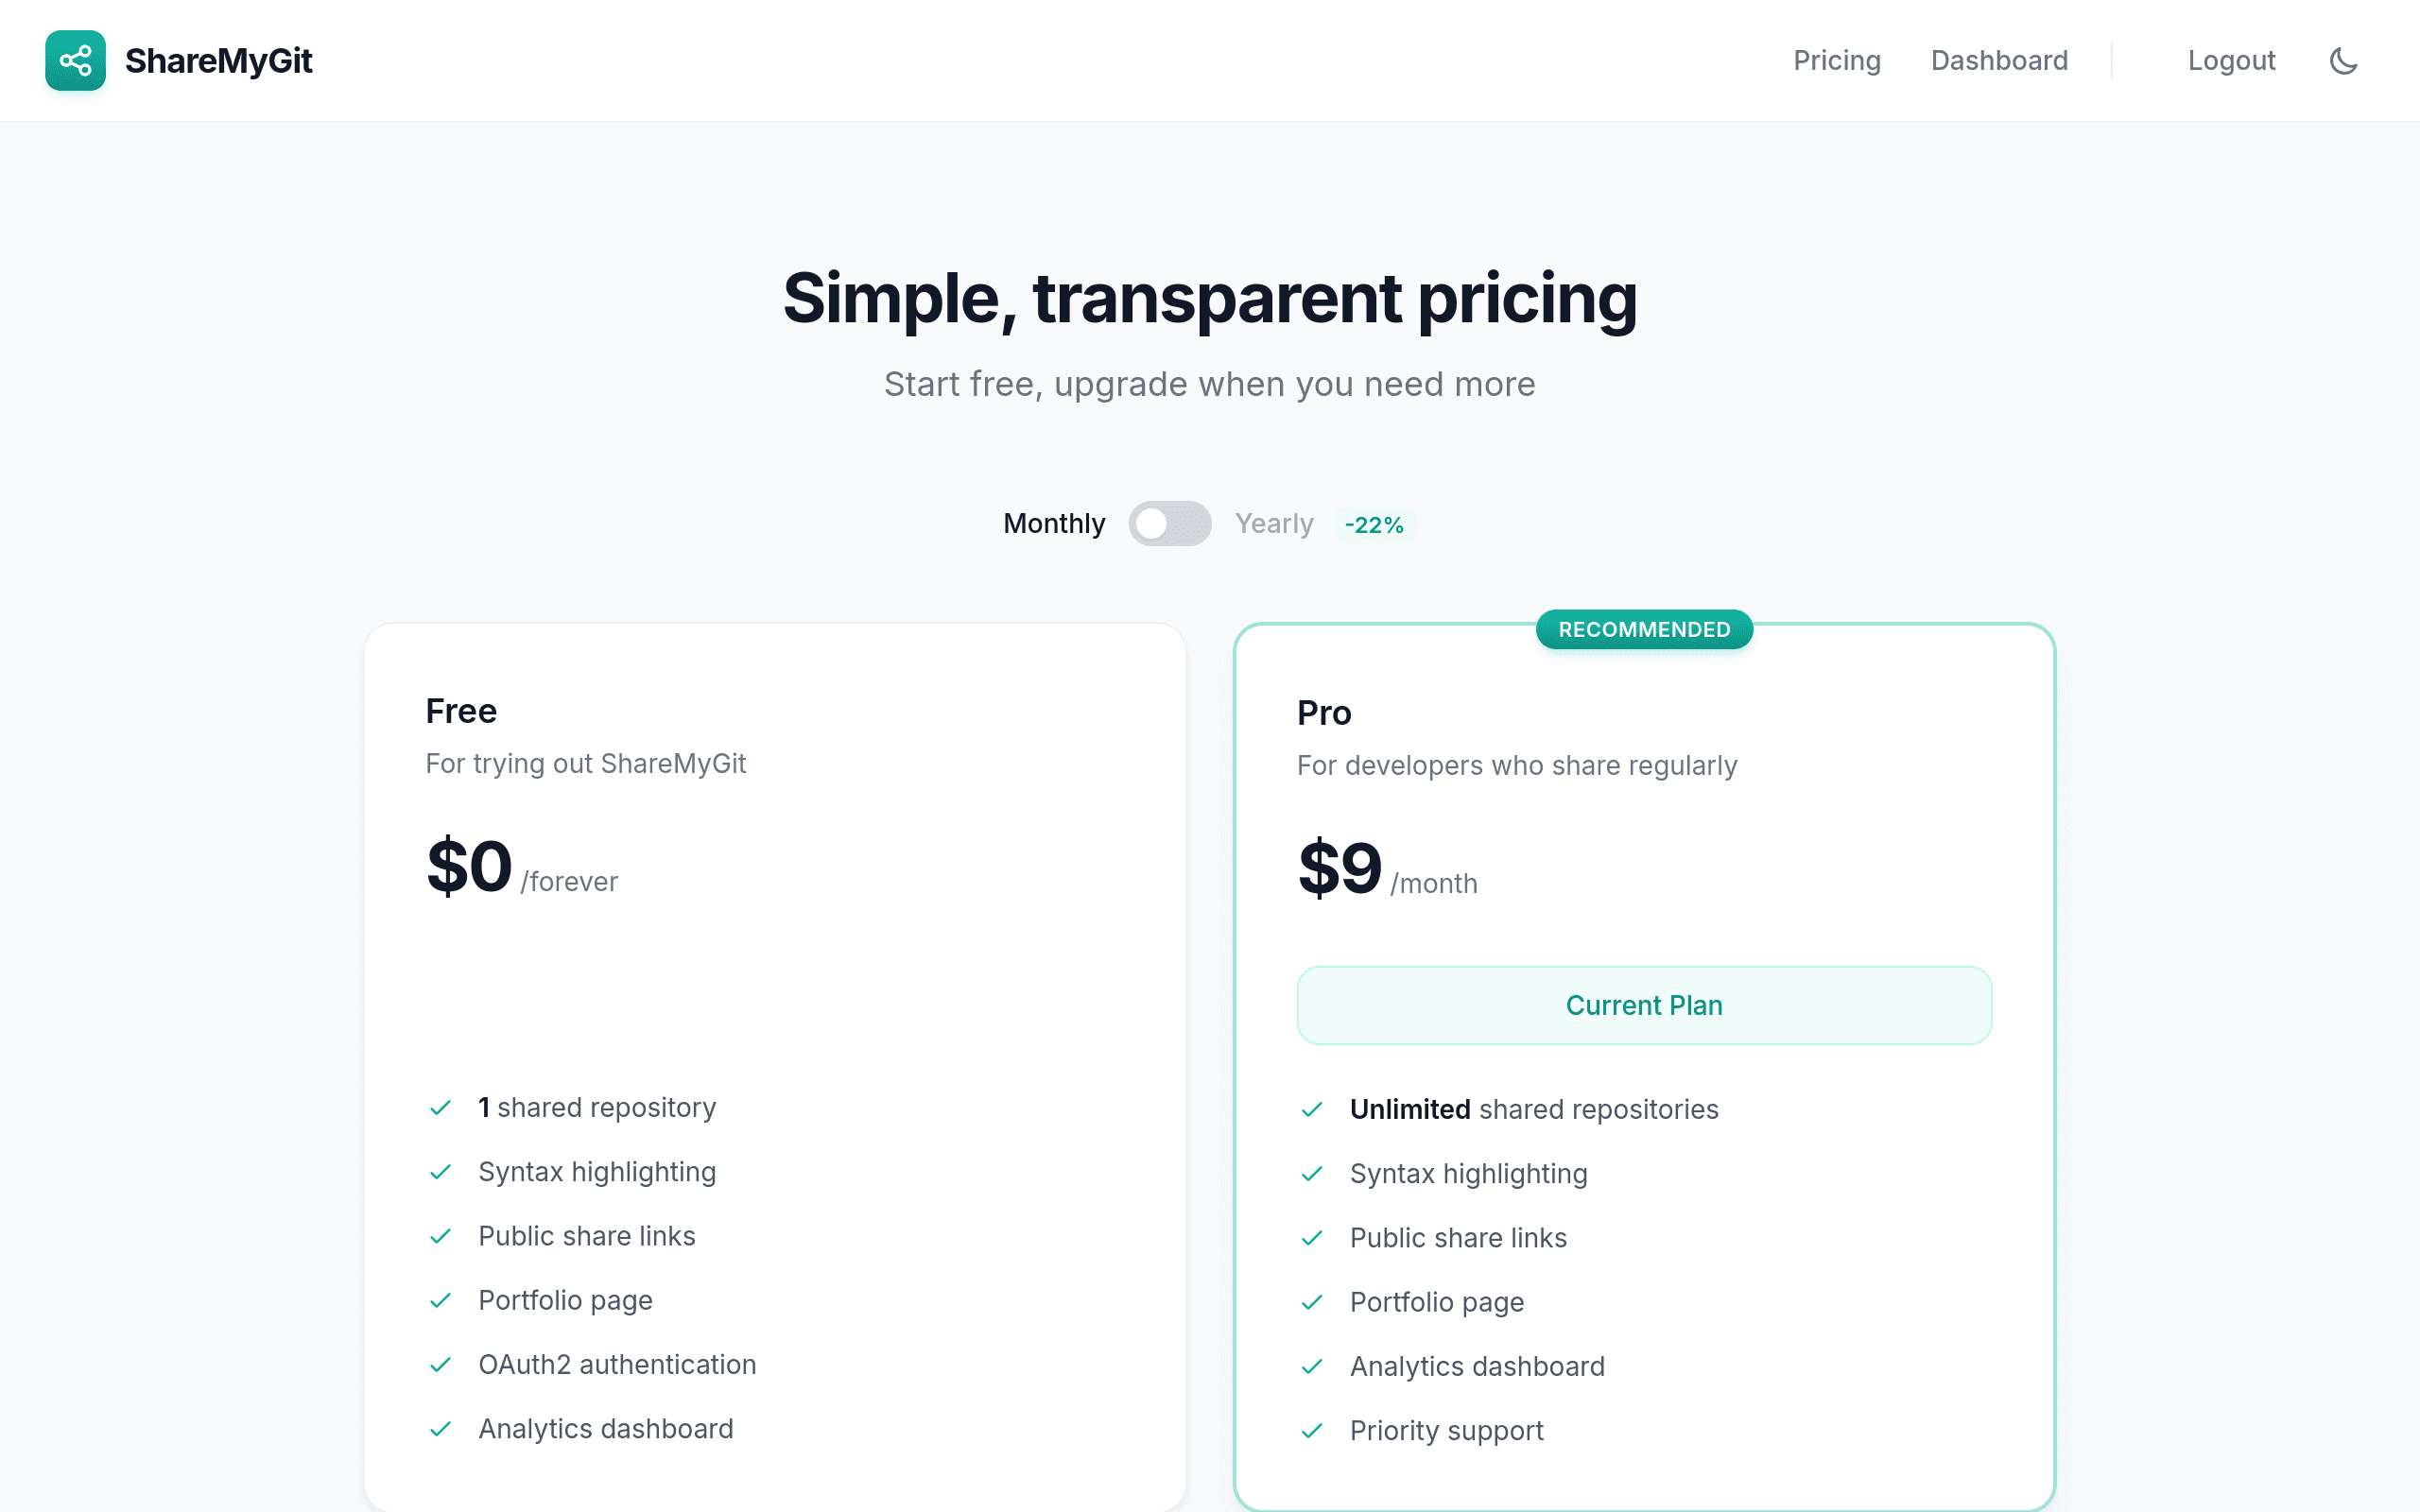The height and width of the screenshot is (1512, 2420).
Task: Click checkmark next to Pro Analytics dashboard
Action: 1312,1367
